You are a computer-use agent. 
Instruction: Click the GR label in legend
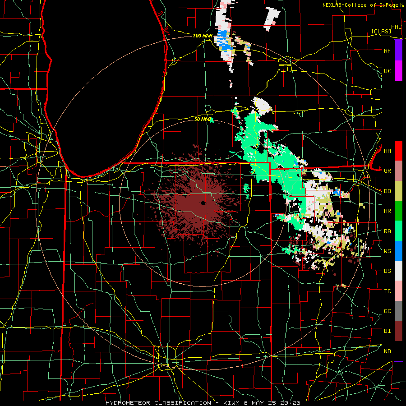pos(387,171)
